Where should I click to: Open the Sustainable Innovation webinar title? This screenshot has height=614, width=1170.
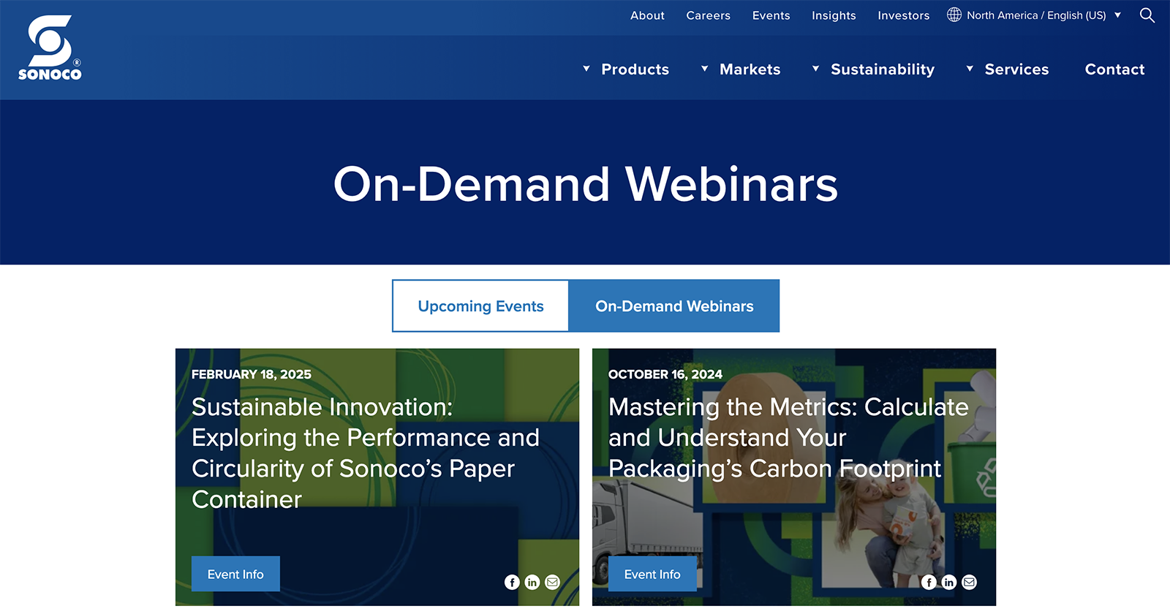point(366,453)
